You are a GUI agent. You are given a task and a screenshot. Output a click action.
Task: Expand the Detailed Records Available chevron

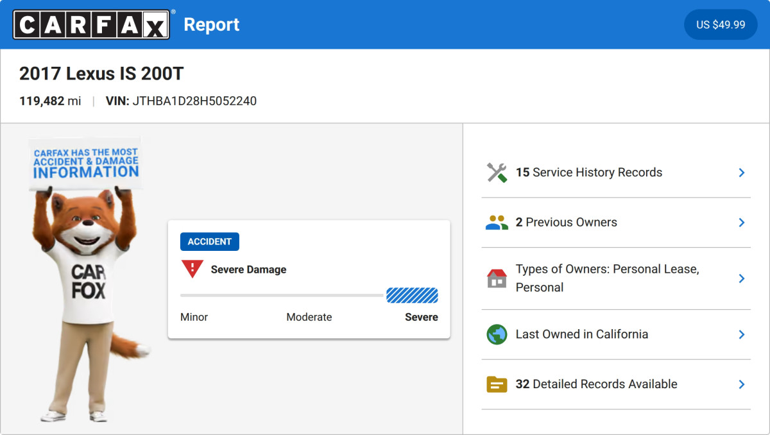(x=742, y=384)
